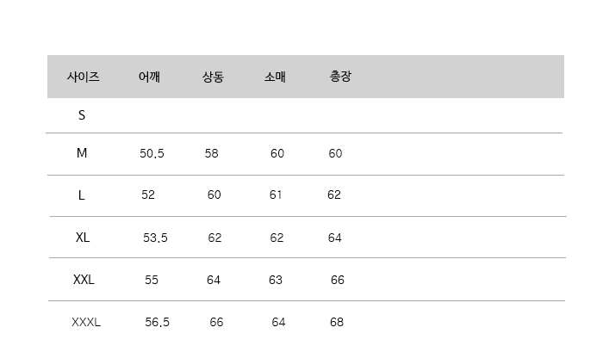Click the 사이즈 column header
The width and height of the screenshot is (603, 346).
click(x=83, y=77)
